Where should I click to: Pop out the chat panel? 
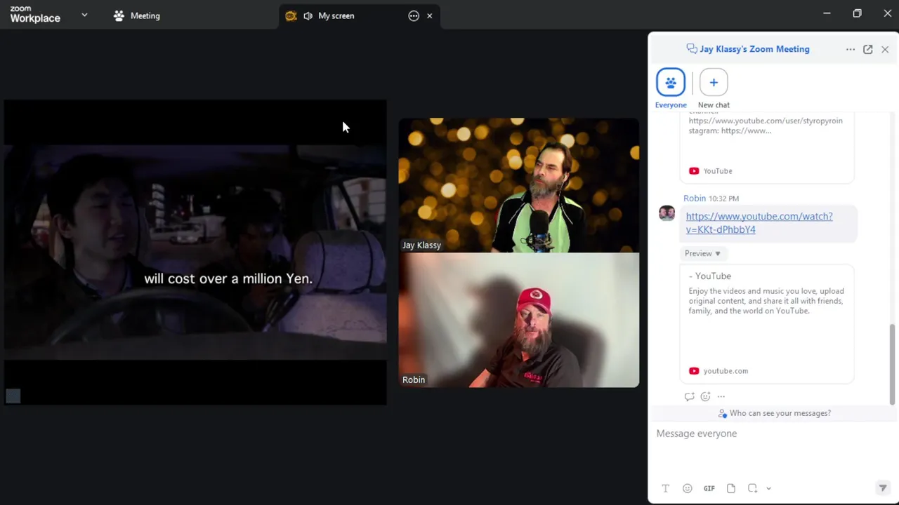868,49
